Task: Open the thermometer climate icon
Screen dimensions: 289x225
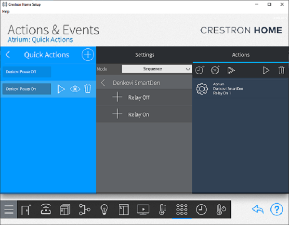Action: click(x=162, y=209)
